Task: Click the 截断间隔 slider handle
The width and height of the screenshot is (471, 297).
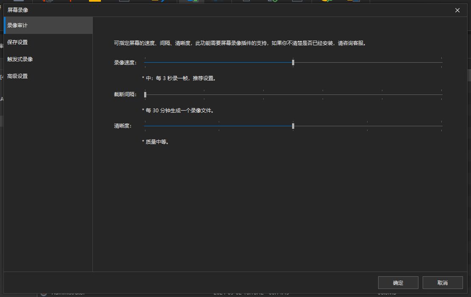Action: pyautogui.click(x=145, y=94)
